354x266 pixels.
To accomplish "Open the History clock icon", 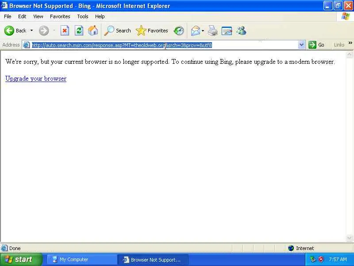I will tap(179, 31).
